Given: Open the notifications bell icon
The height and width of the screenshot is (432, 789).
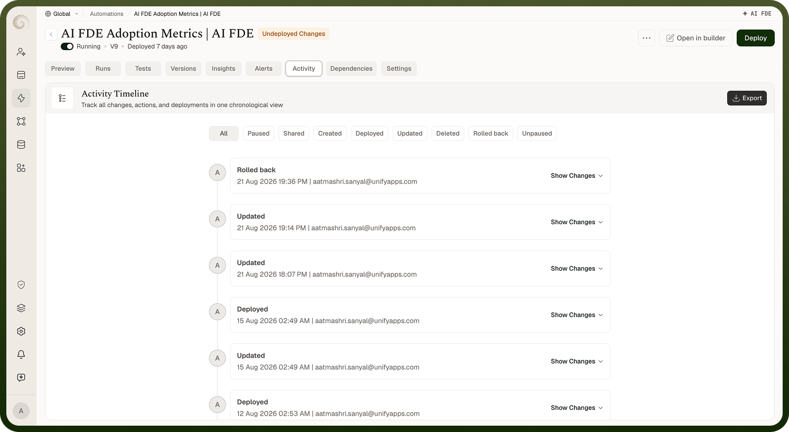Looking at the screenshot, I should pos(21,354).
